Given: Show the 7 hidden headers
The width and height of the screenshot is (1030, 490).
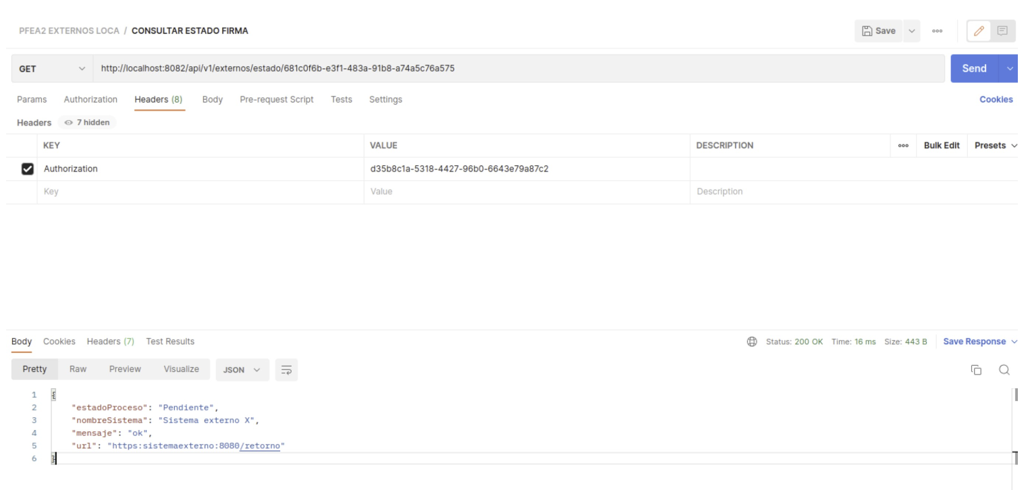Looking at the screenshot, I should (88, 122).
